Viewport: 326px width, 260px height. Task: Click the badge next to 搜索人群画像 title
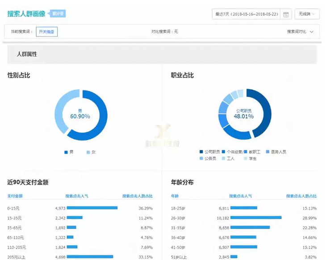point(57,13)
